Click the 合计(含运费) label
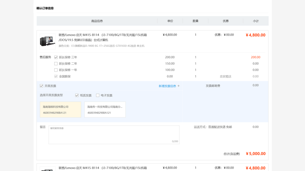The width and height of the screenshot is (305, 171). click(232, 154)
